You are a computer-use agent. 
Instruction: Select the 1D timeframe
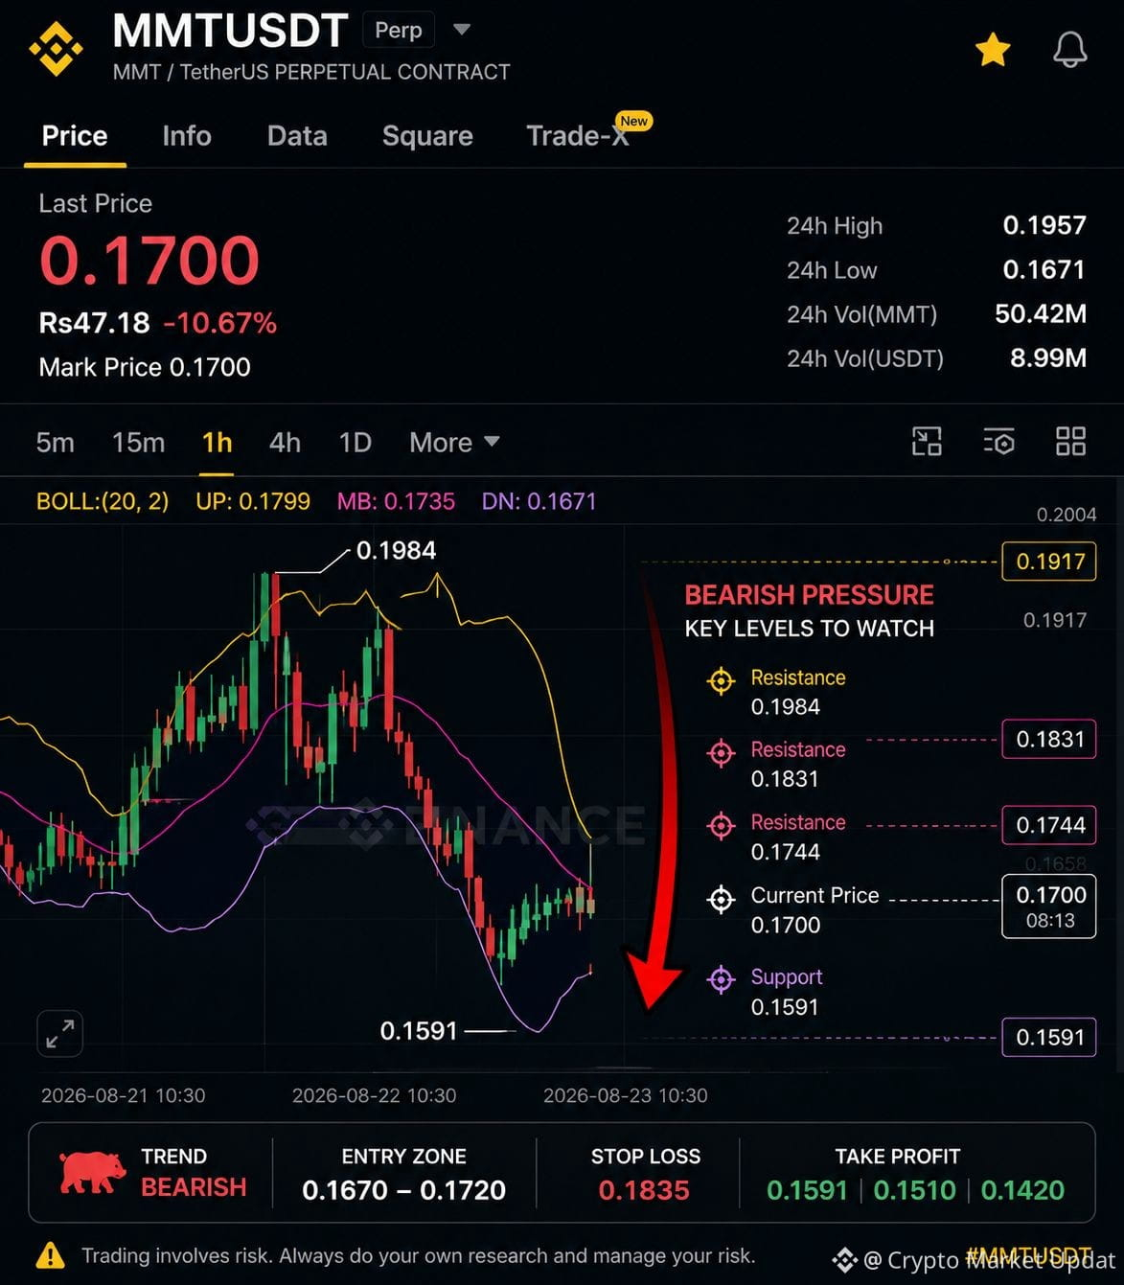pyautogui.click(x=355, y=443)
